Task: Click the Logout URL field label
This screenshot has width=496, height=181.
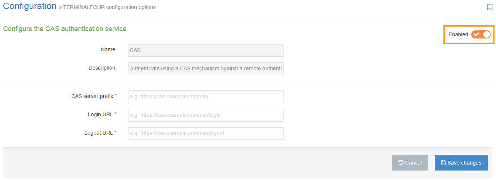Action: tap(98, 133)
